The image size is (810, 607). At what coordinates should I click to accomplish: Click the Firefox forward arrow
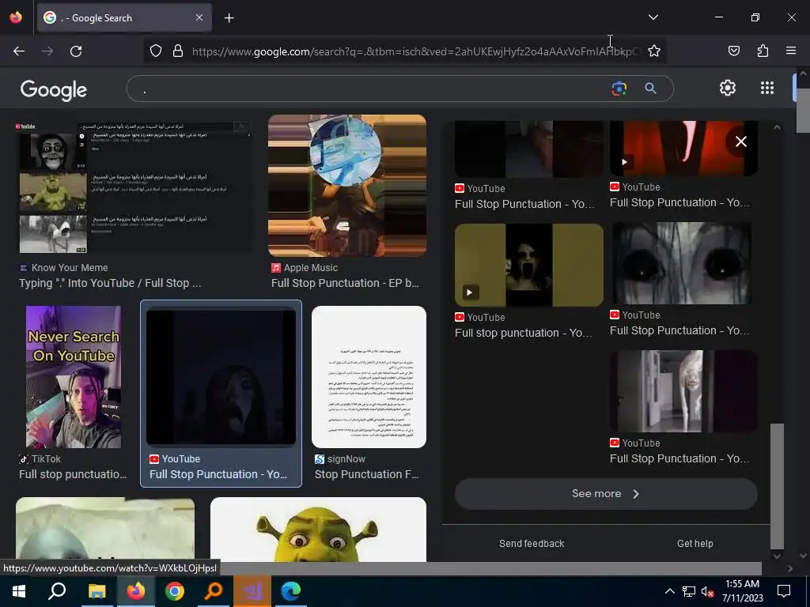click(x=47, y=51)
